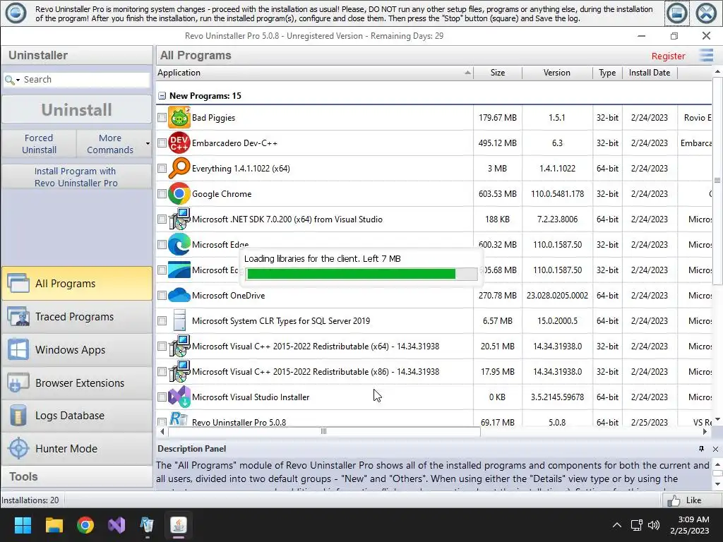Launch Chrome from the taskbar

click(x=85, y=525)
